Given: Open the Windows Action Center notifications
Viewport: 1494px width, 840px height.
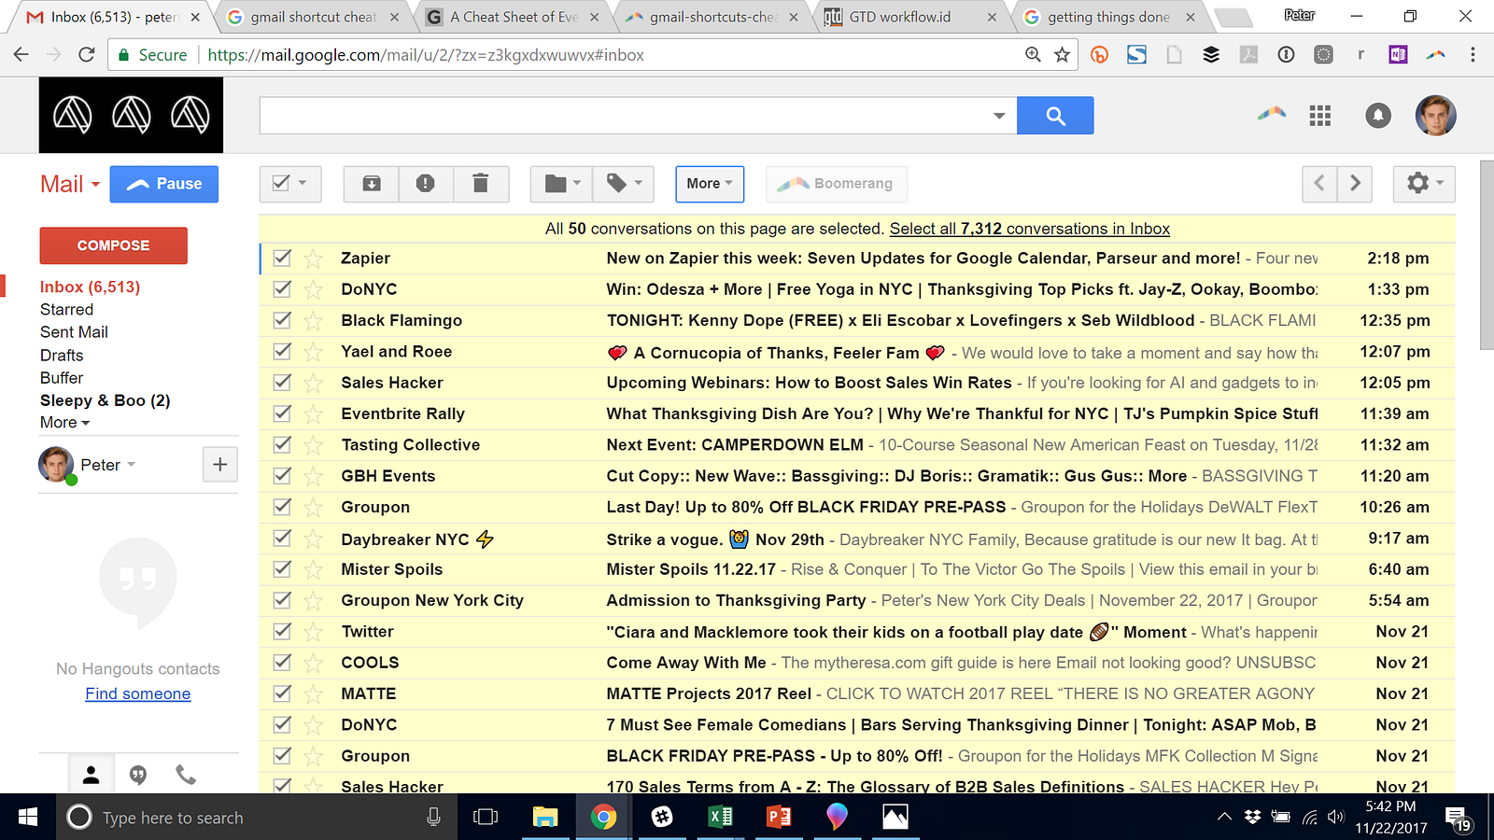Looking at the screenshot, I should coord(1458,819).
